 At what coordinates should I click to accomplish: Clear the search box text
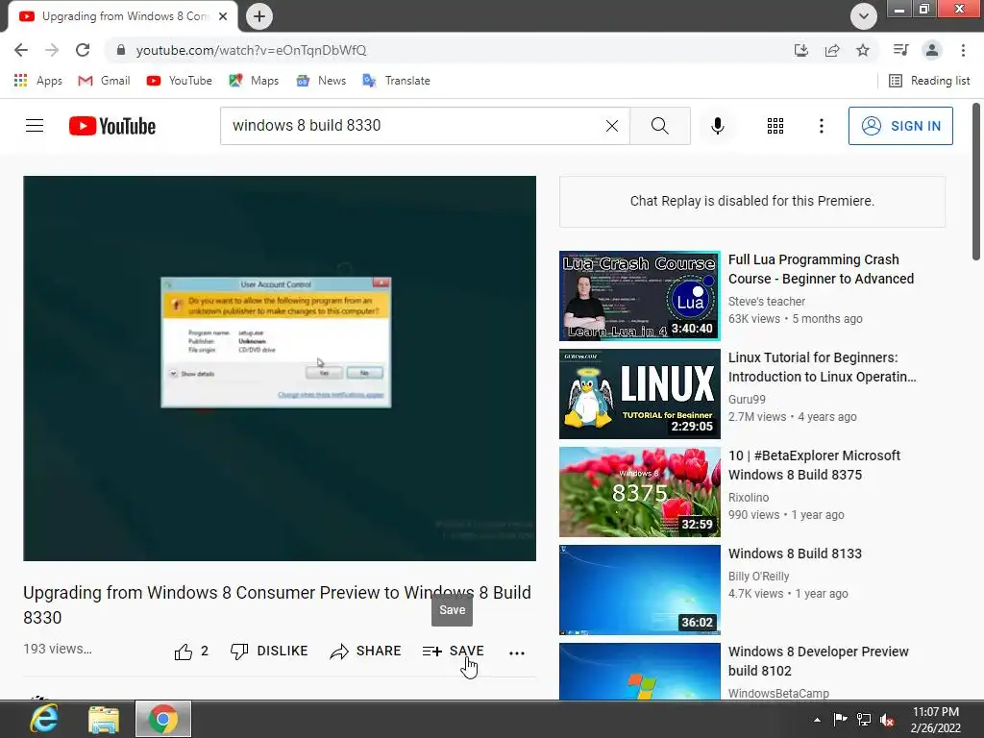pyautogui.click(x=612, y=126)
